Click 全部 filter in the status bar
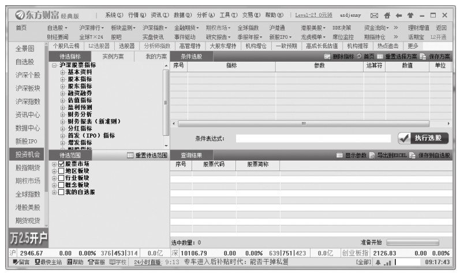 tap(364, 262)
